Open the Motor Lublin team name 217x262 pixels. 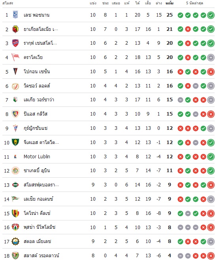click(x=37, y=157)
